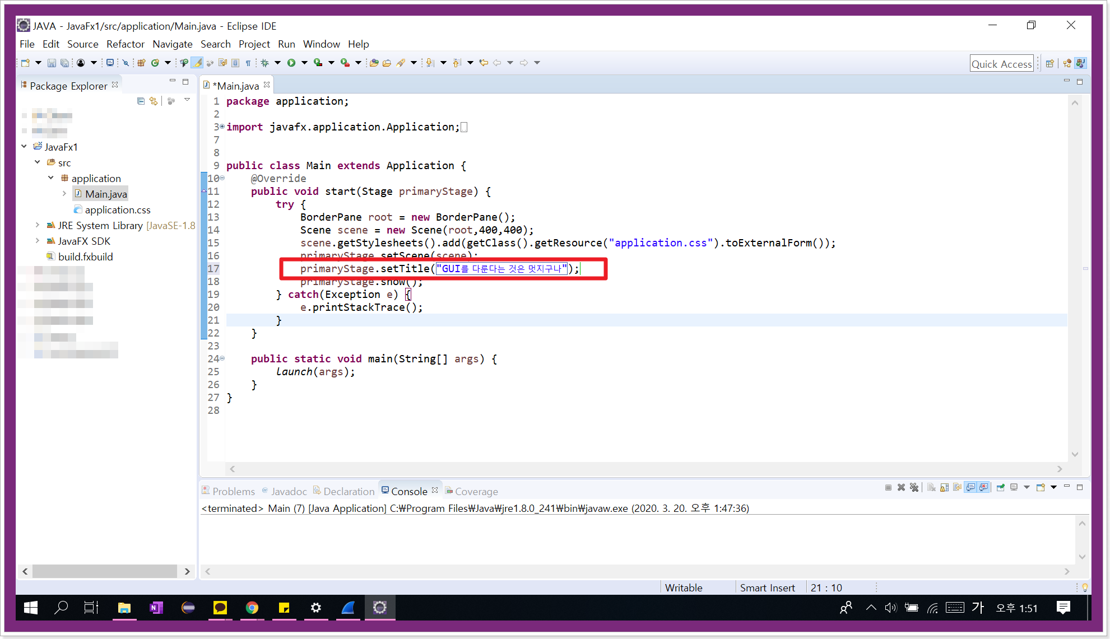Click the New Java Package icon
Screen dimensions: 1110x639
coord(141,63)
